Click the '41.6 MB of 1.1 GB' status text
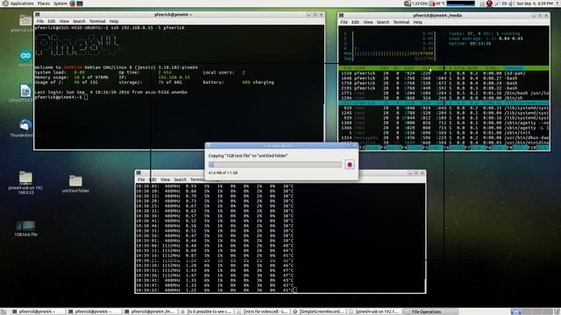The image size is (561, 315). 223,173
